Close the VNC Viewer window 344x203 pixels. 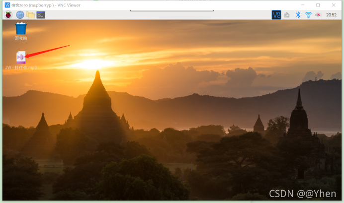click(x=334, y=5)
